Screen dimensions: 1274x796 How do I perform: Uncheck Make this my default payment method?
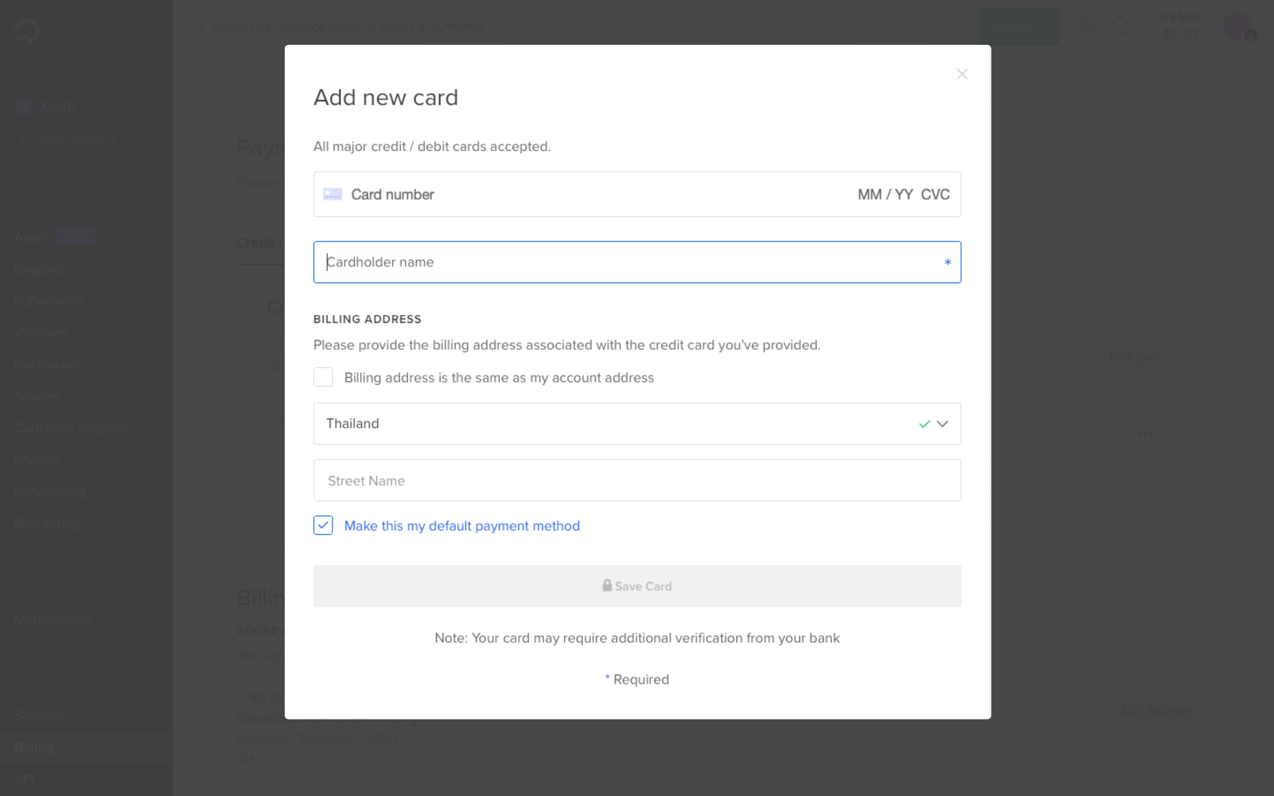(x=322, y=525)
